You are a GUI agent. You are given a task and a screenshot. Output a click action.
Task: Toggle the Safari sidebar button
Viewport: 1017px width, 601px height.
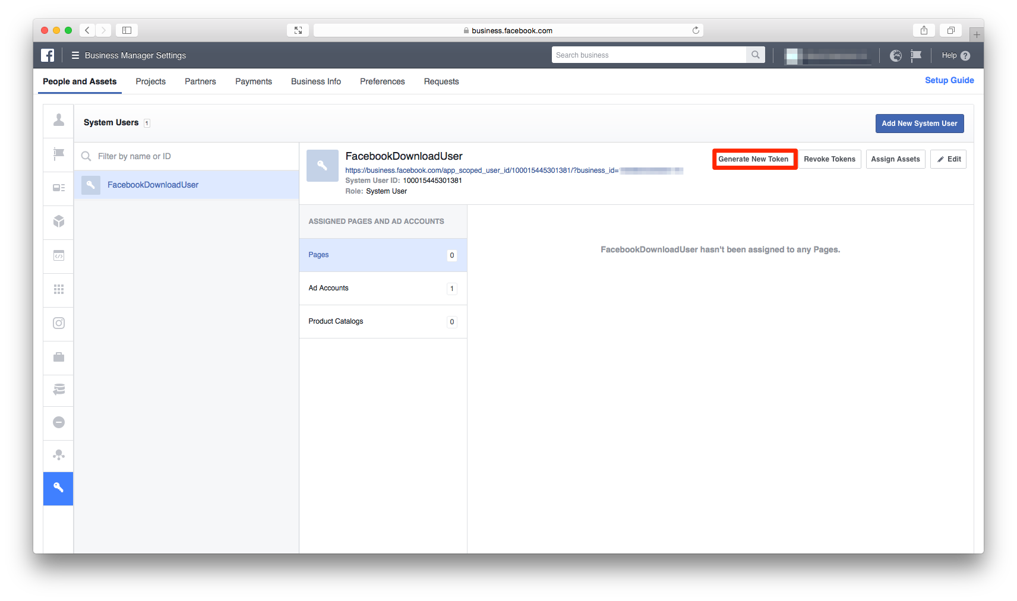coord(127,30)
